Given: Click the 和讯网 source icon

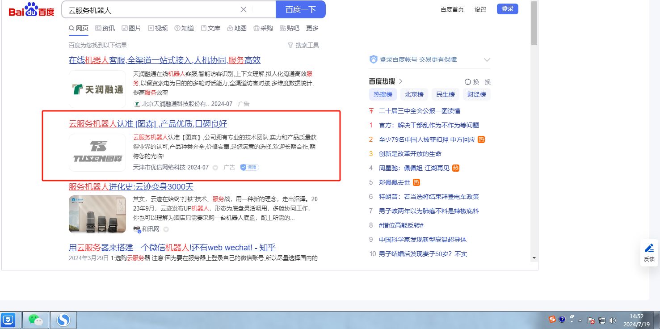Looking at the screenshot, I should pyautogui.click(x=137, y=229).
